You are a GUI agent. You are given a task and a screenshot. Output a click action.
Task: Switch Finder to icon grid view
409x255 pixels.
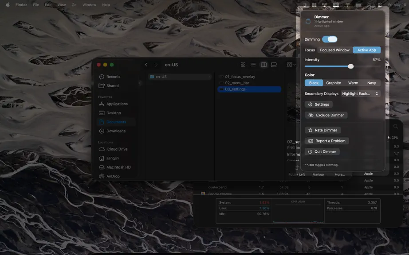pos(243,65)
